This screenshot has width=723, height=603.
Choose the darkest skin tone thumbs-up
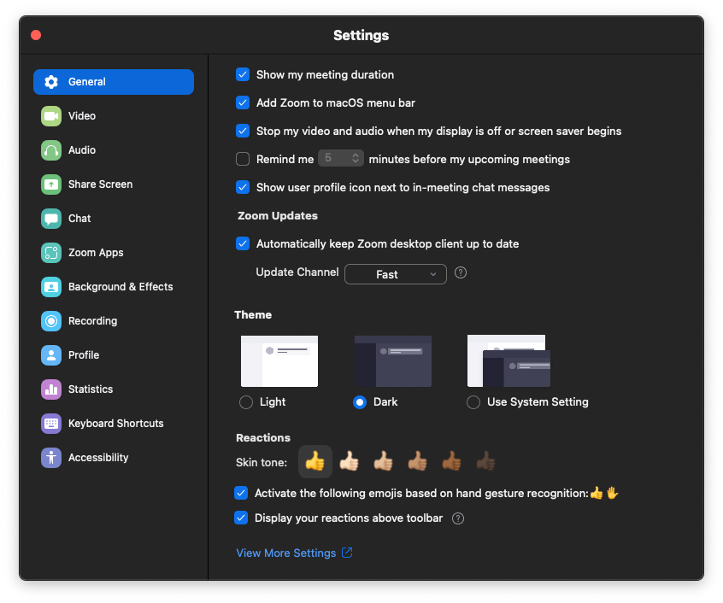tap(485, 461)
